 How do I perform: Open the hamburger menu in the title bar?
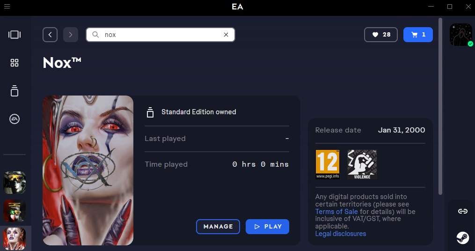pyautogui.click(x=7, y=7)
